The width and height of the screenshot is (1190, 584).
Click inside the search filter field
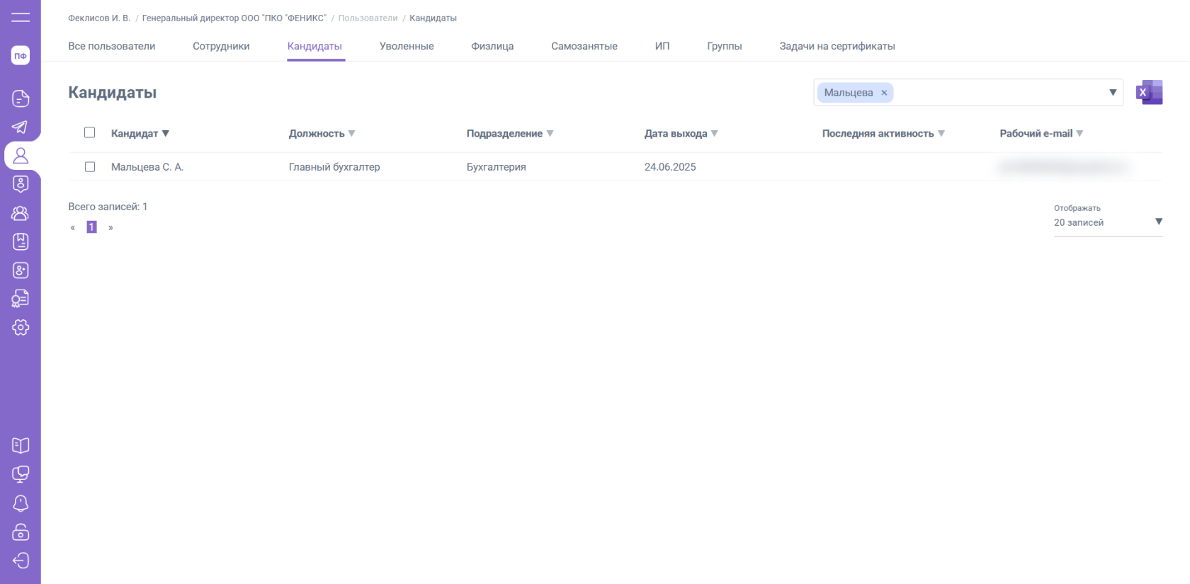click(999, 93)
